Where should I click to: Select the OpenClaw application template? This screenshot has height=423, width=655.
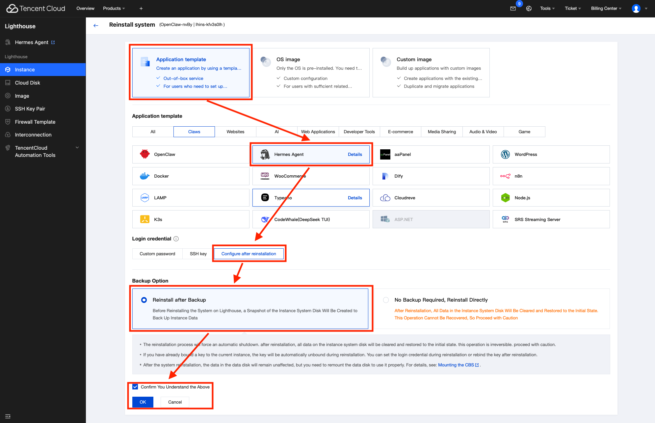point(191,154)
